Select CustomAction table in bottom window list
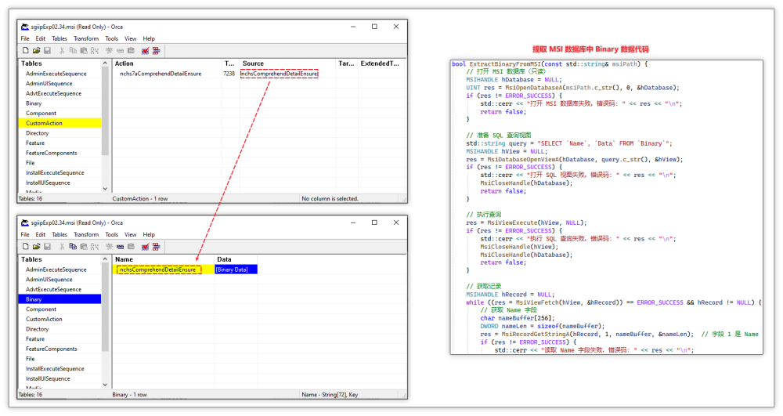Image resolution: width=783 pixels, height=416 pixels. (44, 320)
